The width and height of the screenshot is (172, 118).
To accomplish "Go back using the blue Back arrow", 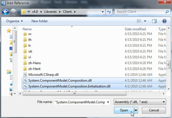I will [x=5, y=12].
